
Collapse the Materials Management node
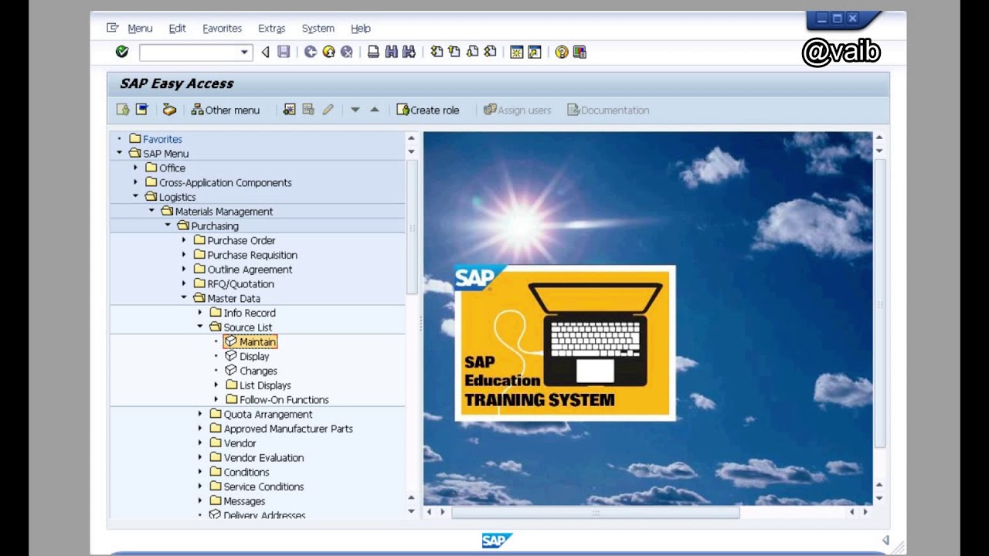click(x=151, y=211)
